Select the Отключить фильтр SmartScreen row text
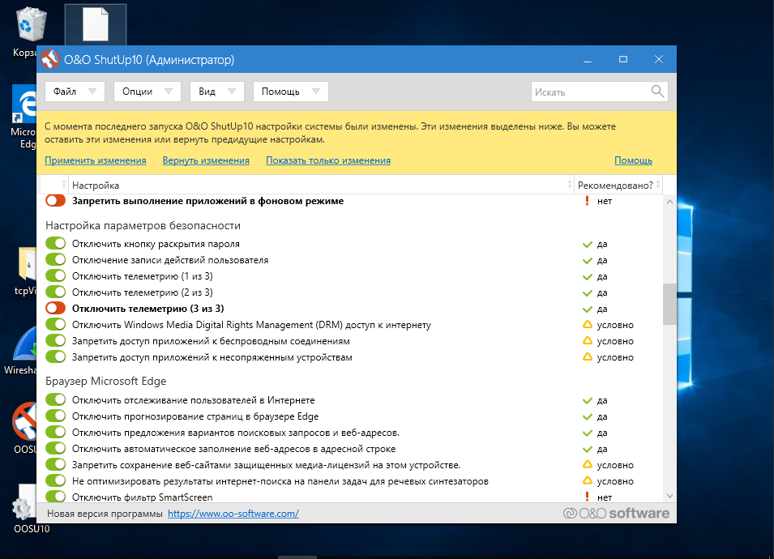This screenshot has height=559, width=774. (x=142, y=497)
